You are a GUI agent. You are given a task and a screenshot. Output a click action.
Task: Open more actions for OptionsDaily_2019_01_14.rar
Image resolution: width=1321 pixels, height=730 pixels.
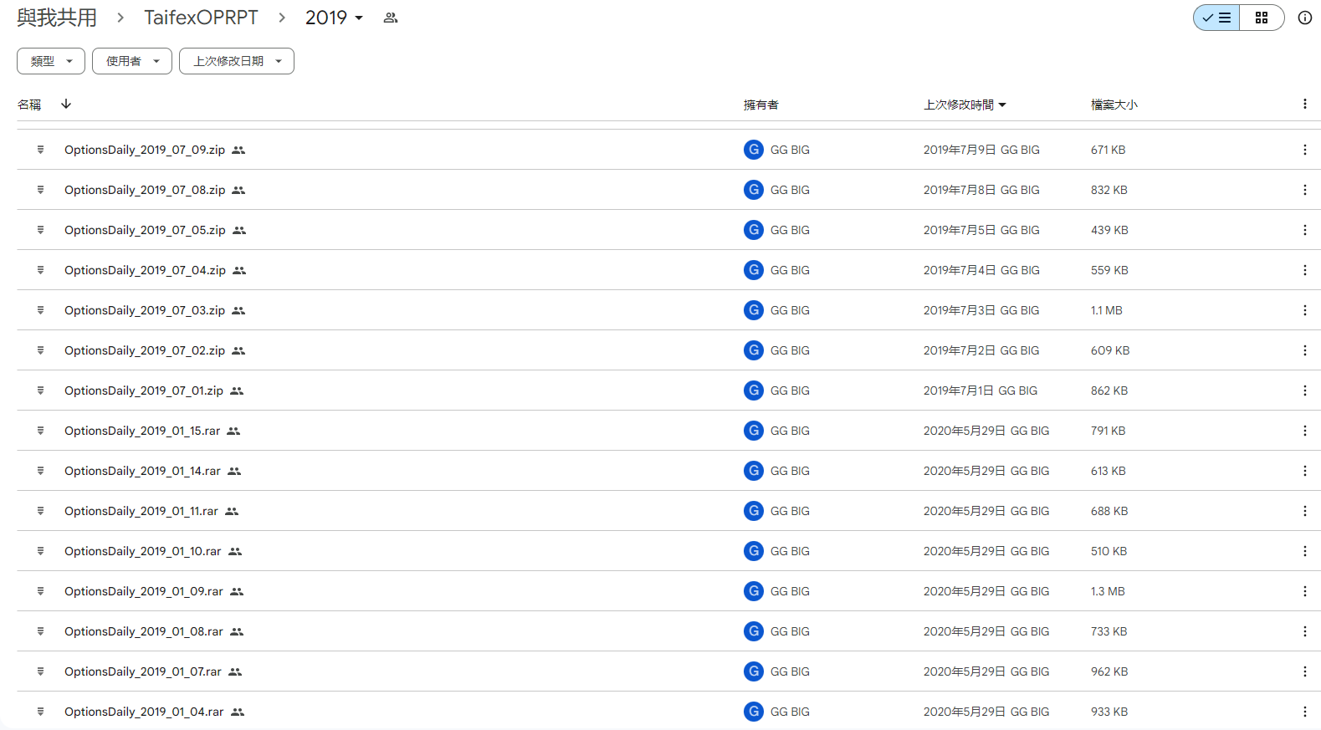(x=1305, y=471)
